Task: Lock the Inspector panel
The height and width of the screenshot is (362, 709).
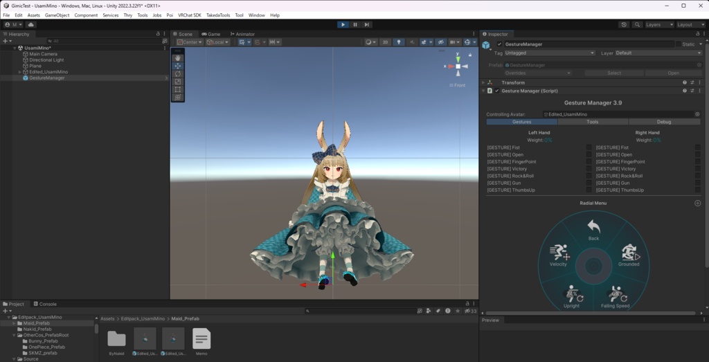Action: click(x=698, y=34)
